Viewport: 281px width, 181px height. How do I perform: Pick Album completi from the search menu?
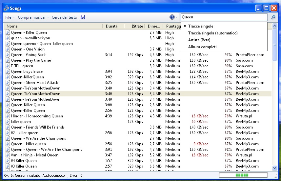coord(202,47)
